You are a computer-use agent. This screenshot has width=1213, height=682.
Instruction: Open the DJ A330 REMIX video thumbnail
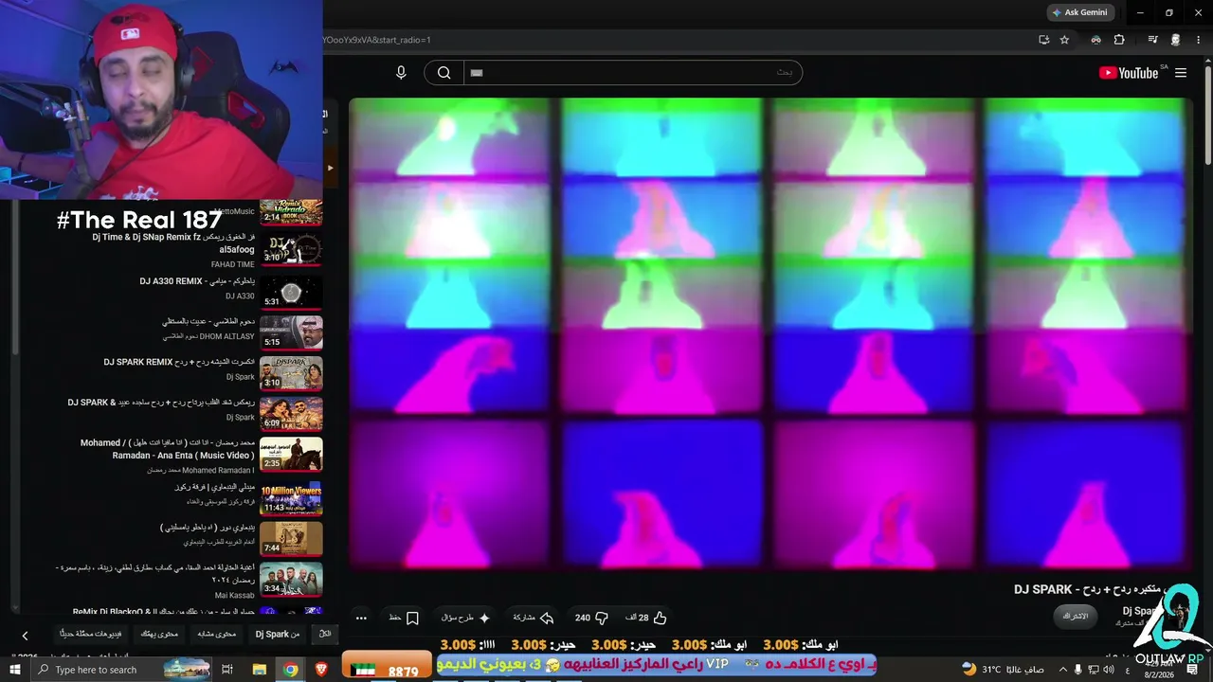pyautogui.click(x=291, y=292)
